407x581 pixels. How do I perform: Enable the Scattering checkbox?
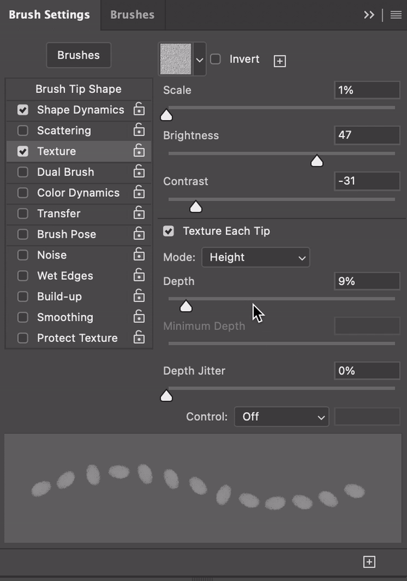click(23, 130)
